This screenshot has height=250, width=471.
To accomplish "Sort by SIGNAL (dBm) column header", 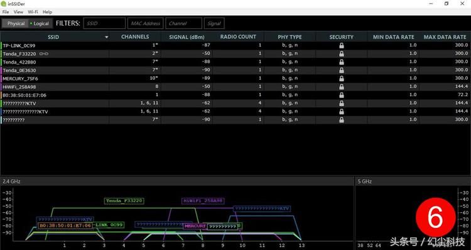I will click(187, 37).
